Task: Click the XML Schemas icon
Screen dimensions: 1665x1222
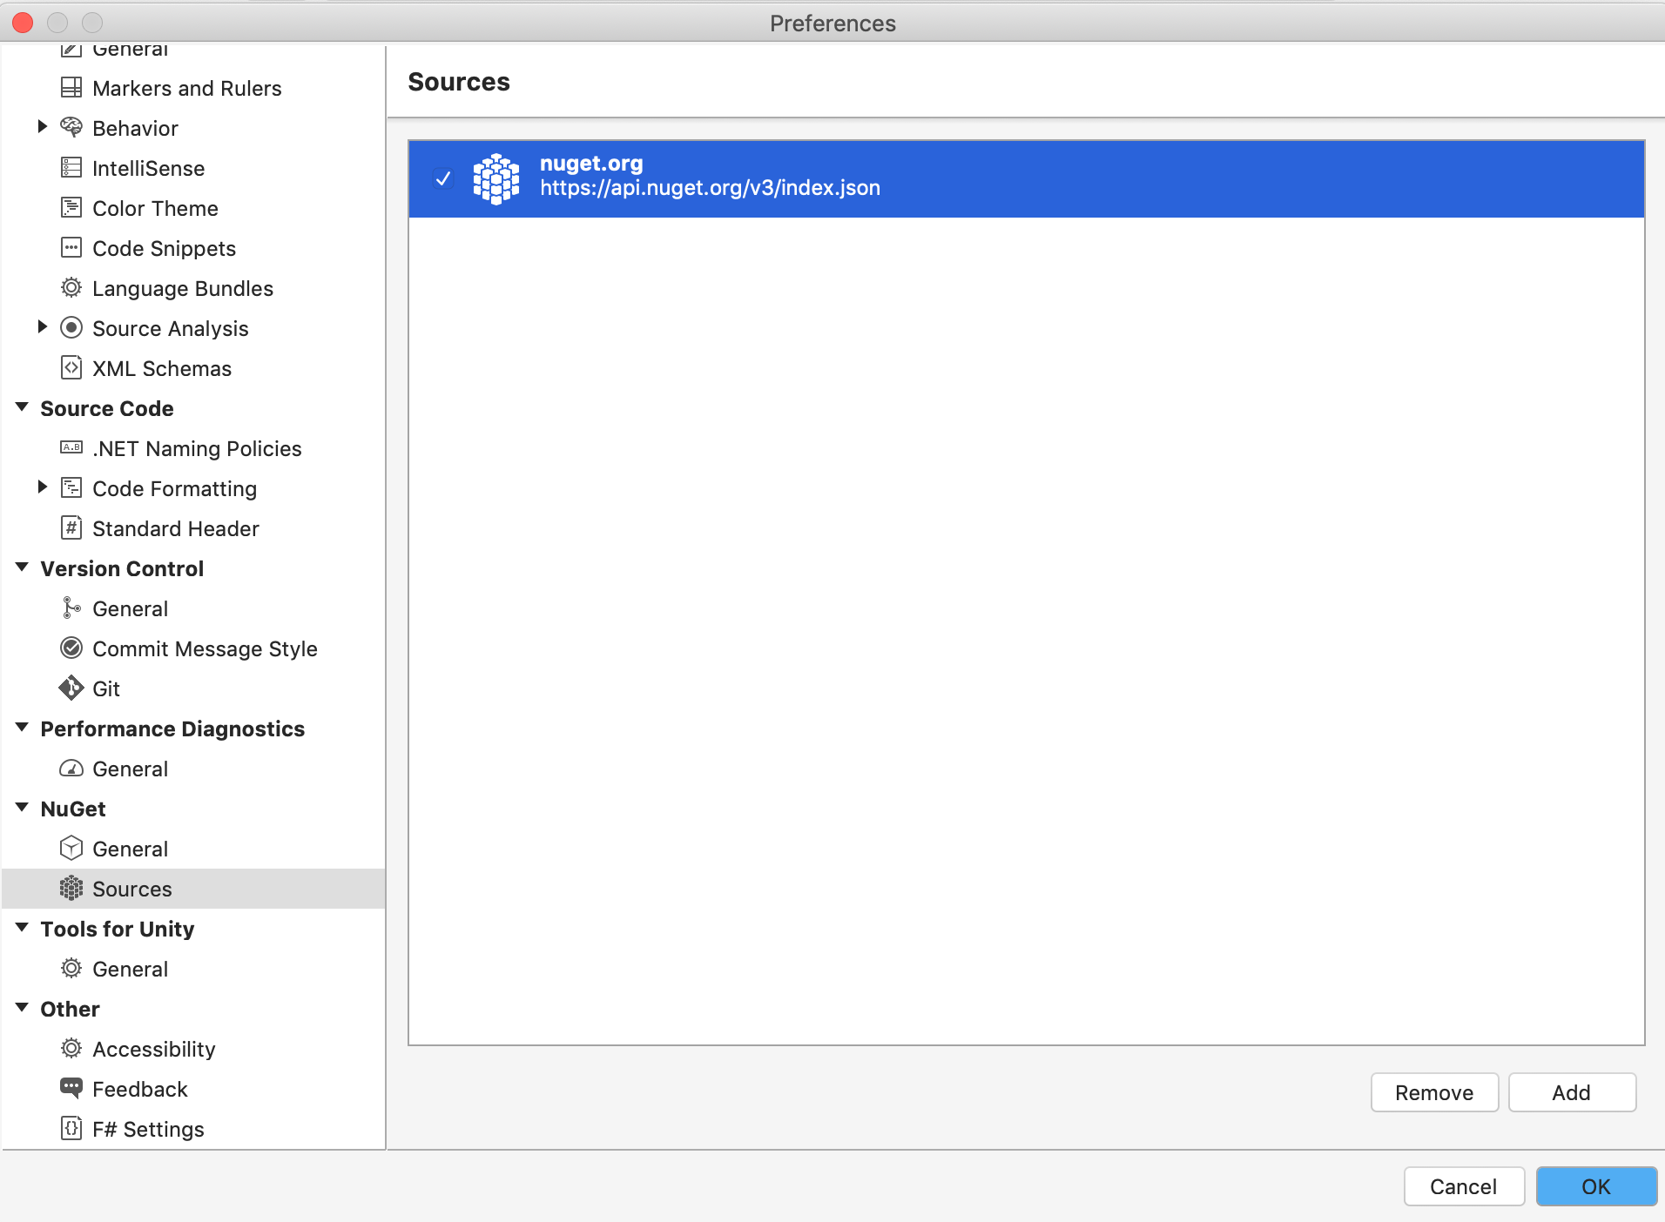Action: tap(71, 368)
